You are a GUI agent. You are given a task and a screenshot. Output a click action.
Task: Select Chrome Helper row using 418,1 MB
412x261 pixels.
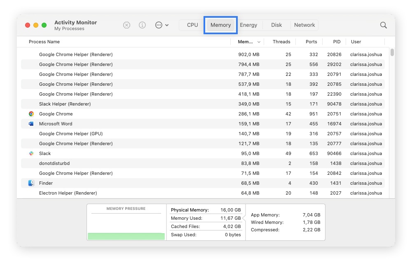[x=203, y=94]
